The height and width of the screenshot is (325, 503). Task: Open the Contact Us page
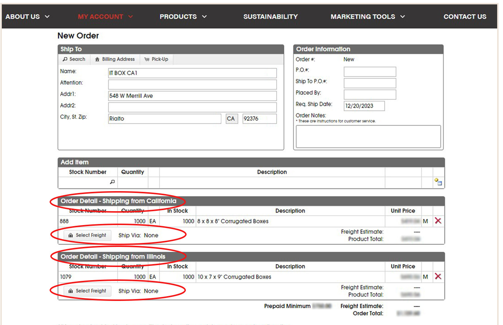click(465, 16)
